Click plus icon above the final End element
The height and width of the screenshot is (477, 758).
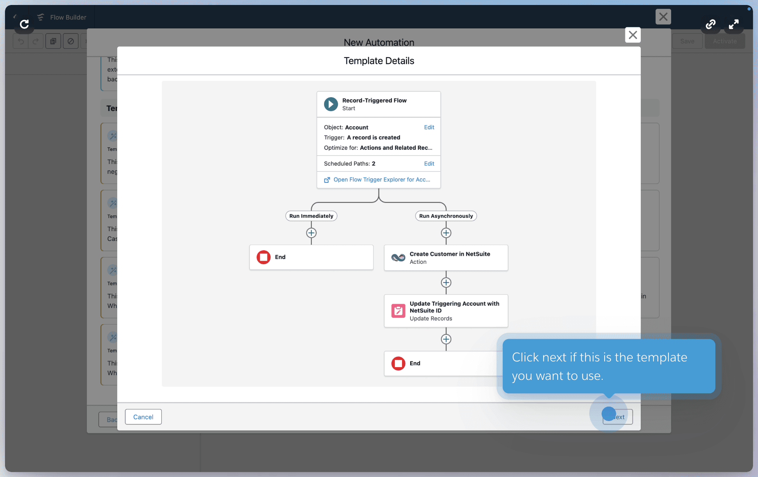[446, 339]
